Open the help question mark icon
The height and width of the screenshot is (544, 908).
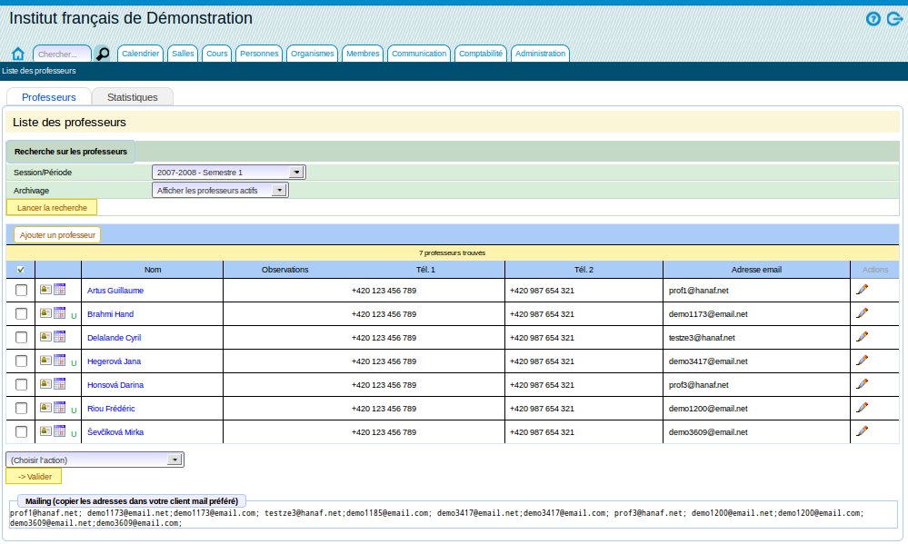873,19
